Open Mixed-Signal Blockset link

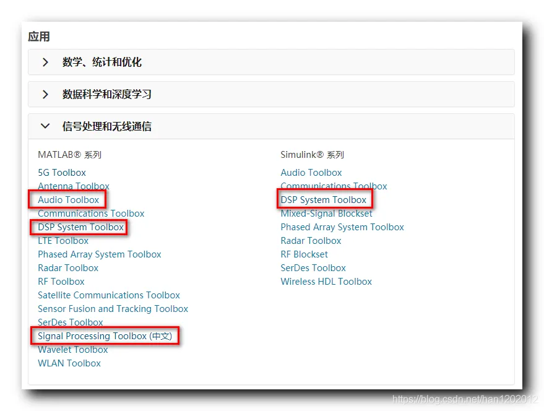[327, 214]
